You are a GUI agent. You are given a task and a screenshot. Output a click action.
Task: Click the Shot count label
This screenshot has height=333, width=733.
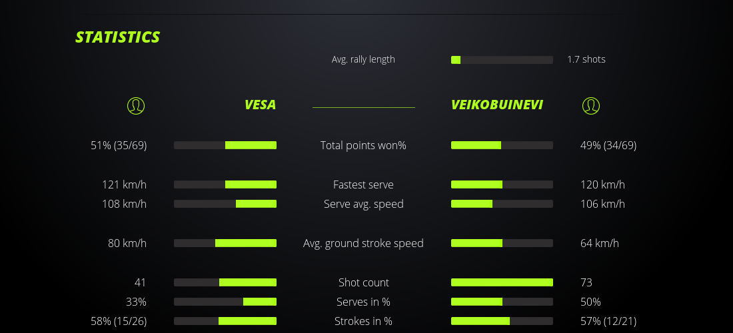363,282
